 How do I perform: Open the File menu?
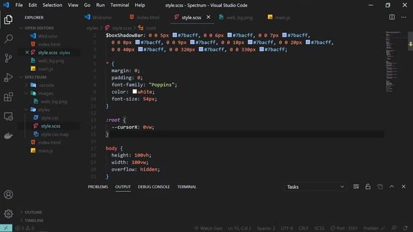pyautogui.click(x=19, y=5)
